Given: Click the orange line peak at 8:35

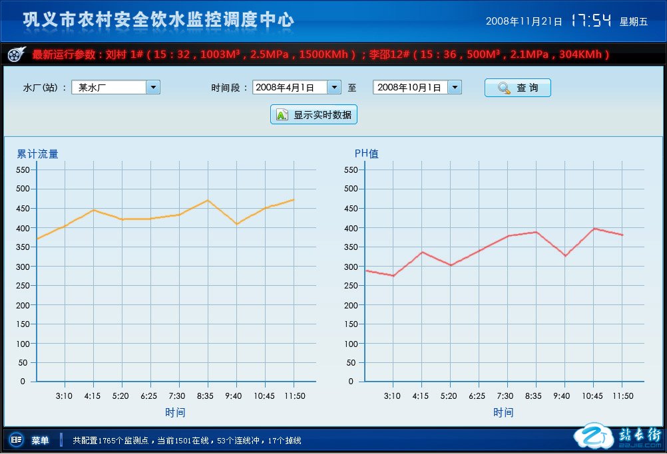Looking at the screenshot, I should (208, 200).
